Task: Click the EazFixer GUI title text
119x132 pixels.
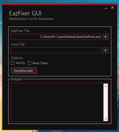Action: click(25, 13)
